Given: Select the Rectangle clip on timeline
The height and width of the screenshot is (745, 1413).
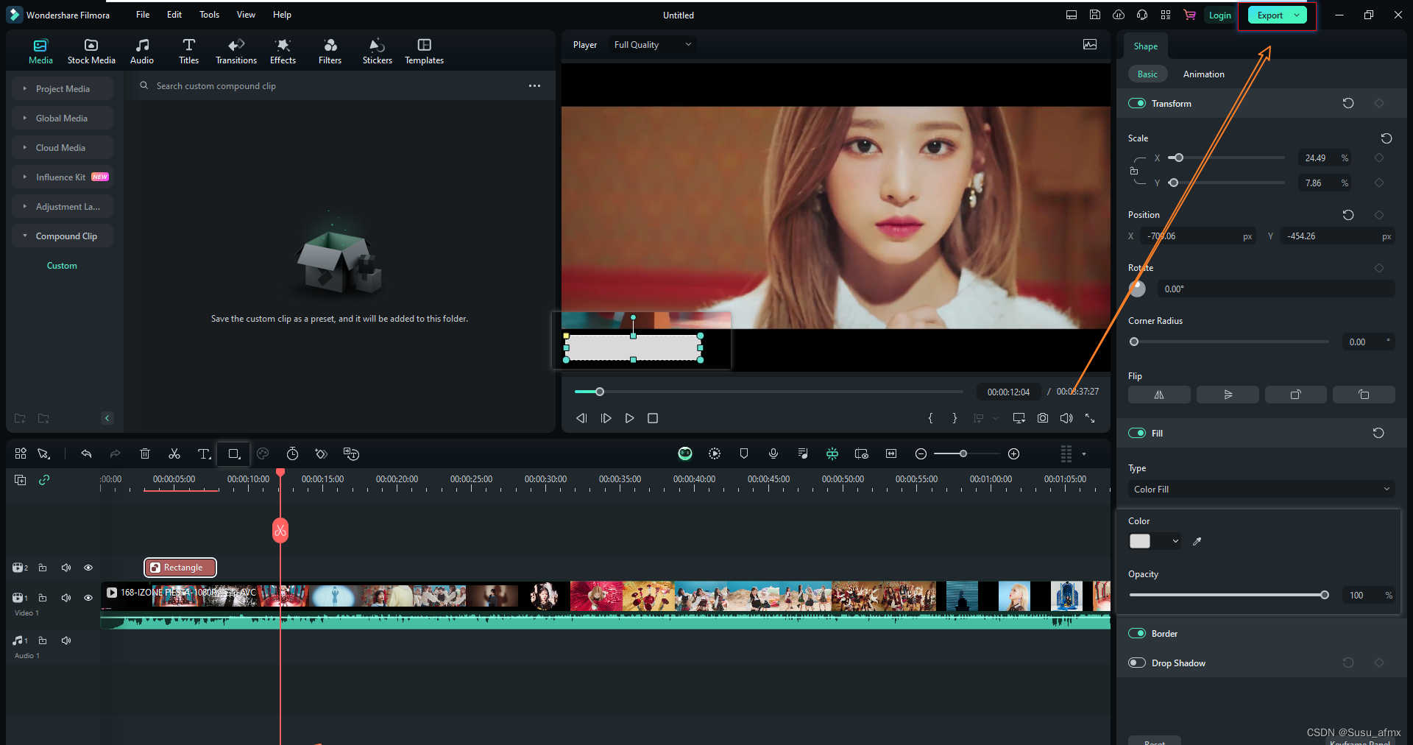Looking at the screenshot, I should pyautogui.click(x=180, y=568).
